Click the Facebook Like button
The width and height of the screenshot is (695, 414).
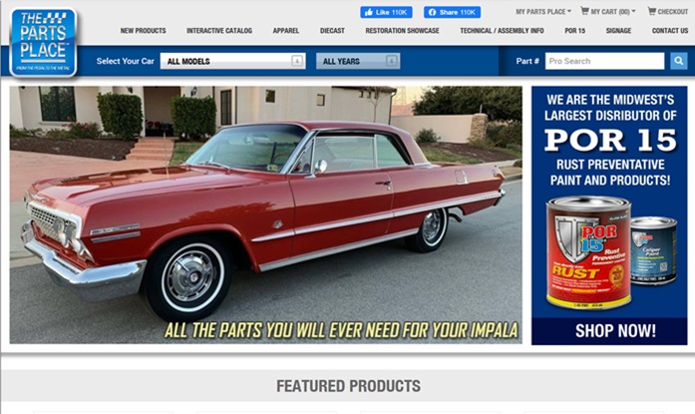386,12
